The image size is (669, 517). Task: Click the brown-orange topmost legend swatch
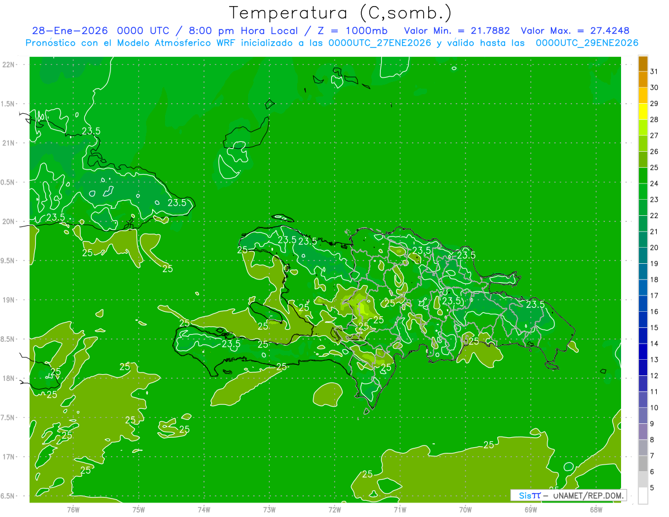click(643, 64)
